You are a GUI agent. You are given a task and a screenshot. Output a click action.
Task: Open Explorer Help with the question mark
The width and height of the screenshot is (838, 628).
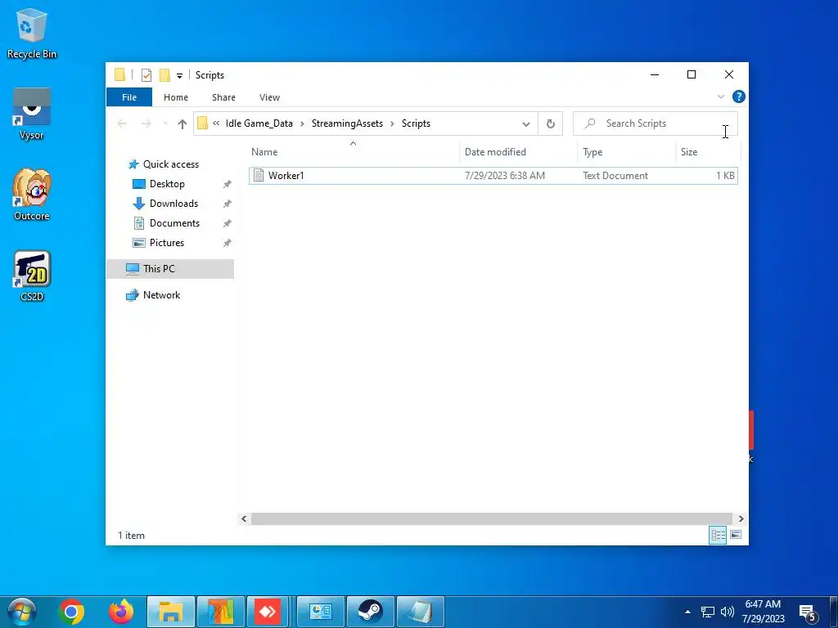click(x=739, y=96)
